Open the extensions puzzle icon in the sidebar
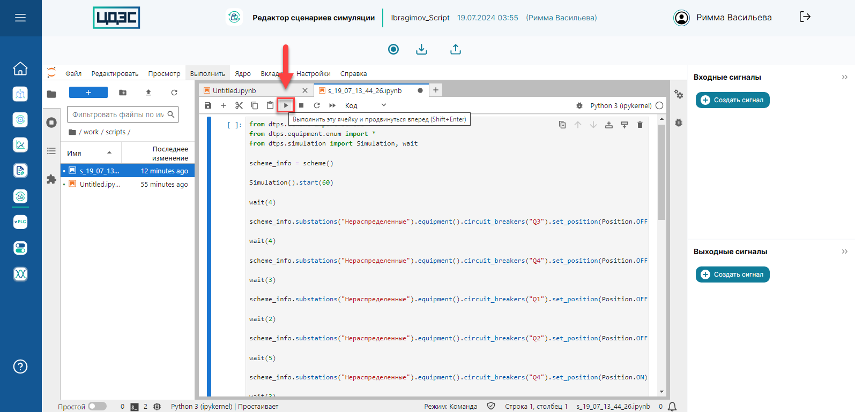Viewport: 855px width, 412px height. 51,179
